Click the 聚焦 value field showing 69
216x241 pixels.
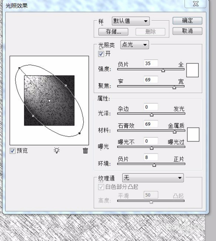[151, 79]
